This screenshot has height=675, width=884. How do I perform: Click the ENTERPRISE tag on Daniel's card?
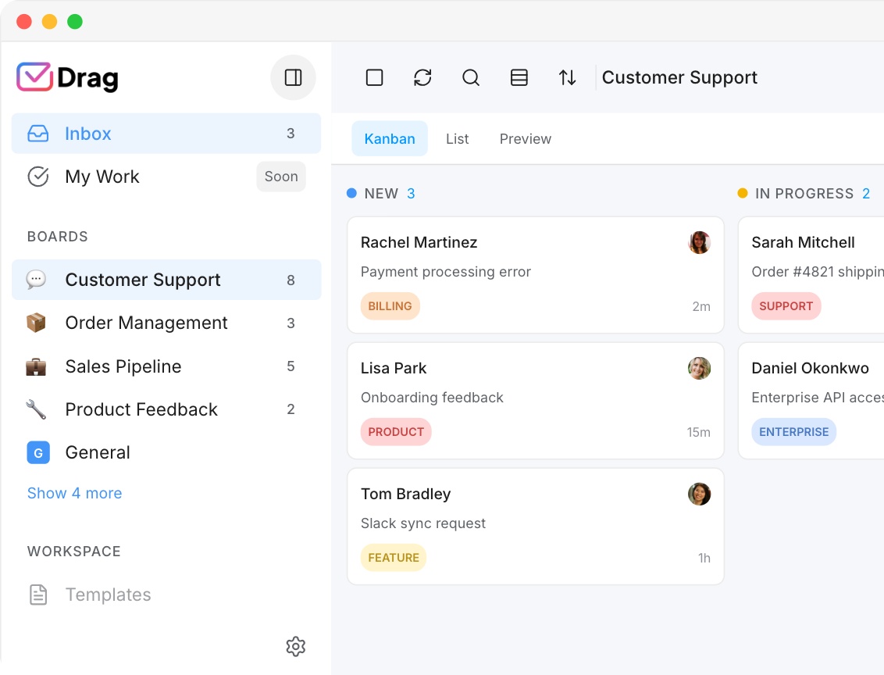[x=793, y=432]
